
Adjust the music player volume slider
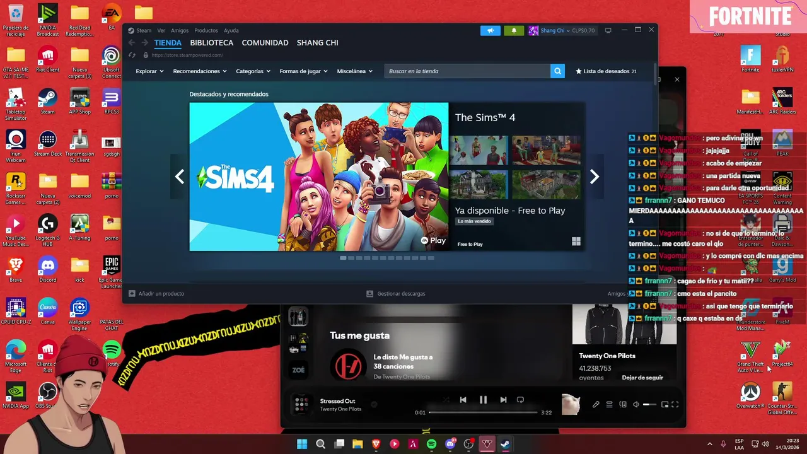pos(649,405)
